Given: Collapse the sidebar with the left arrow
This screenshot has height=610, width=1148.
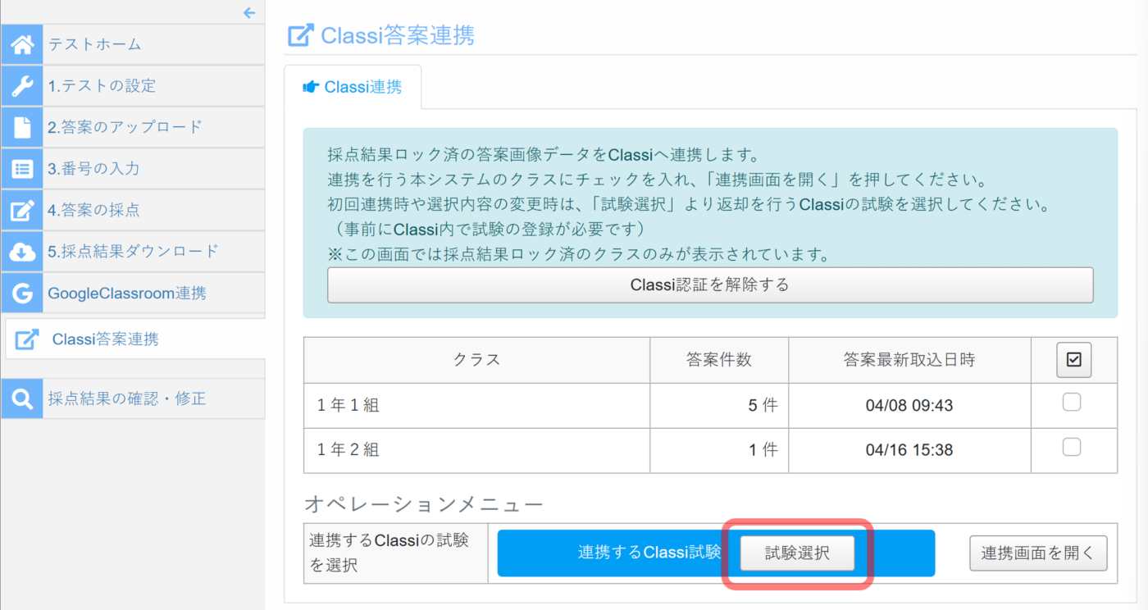Looking at the screenshot, I should [x=249, y=12].
